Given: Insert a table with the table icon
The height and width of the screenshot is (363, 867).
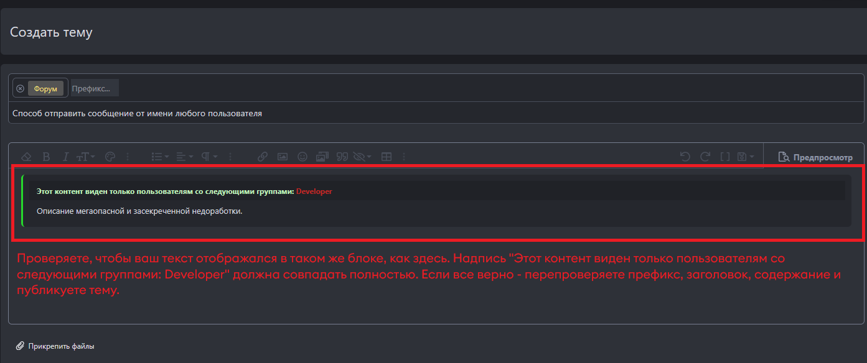Looking at the screenshot, I should [387, 156].
